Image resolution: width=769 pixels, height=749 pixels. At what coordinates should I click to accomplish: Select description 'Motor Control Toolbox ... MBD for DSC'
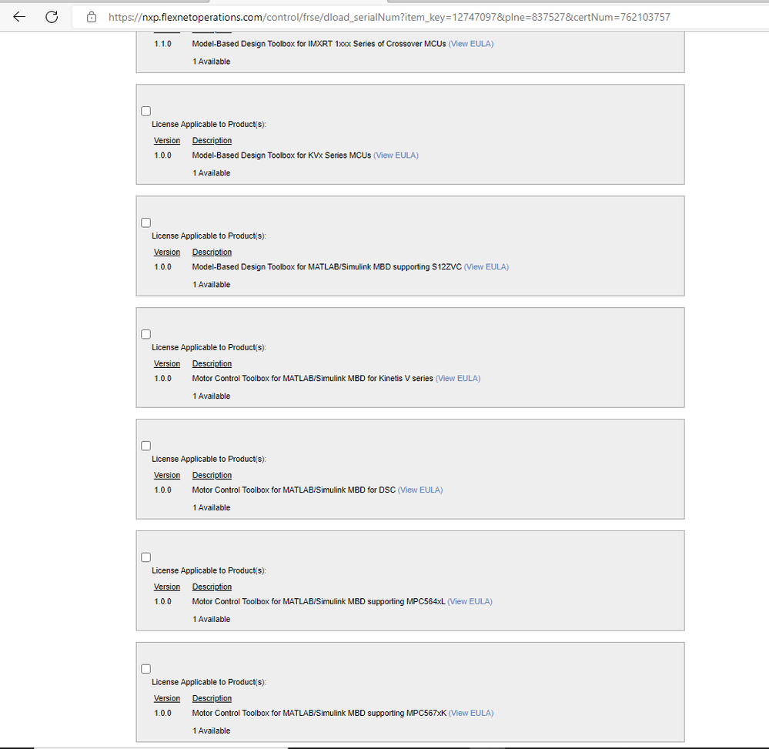[x=294, y=490]
